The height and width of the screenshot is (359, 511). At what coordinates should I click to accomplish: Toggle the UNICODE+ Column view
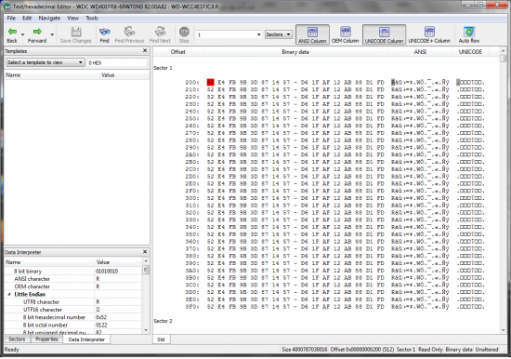click(429, 34)
